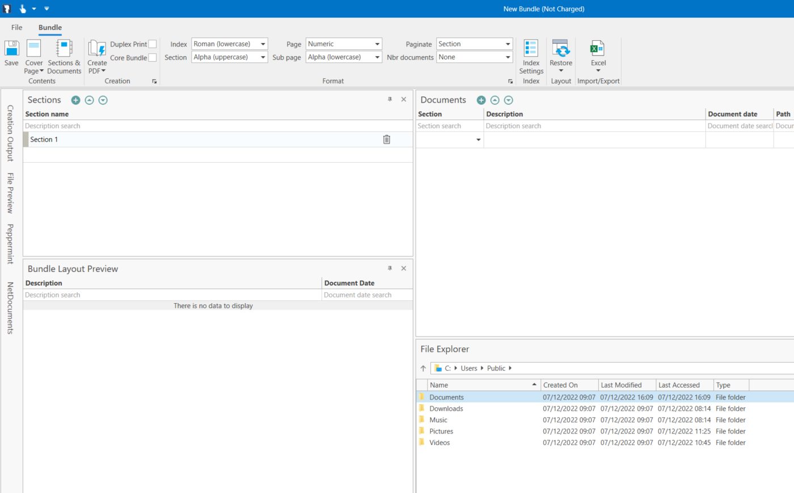794x493 pixels.
Task: Open the Cover Page ribbon button
Action: click(33, 57)
